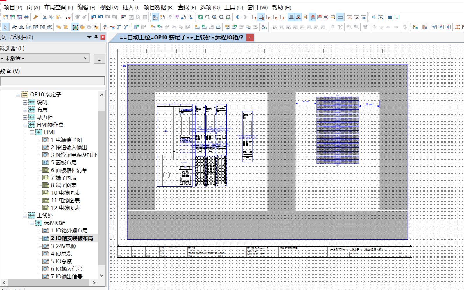The height and width of the screenshot is (290, 464).
Task: Close the 远程IO箱/2 document tab
Action: [250, 37]
